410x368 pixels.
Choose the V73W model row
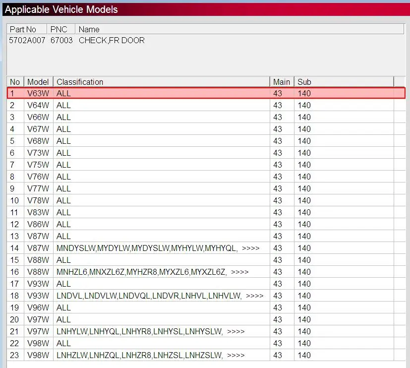pyautogui.click(x=206, y=153)
